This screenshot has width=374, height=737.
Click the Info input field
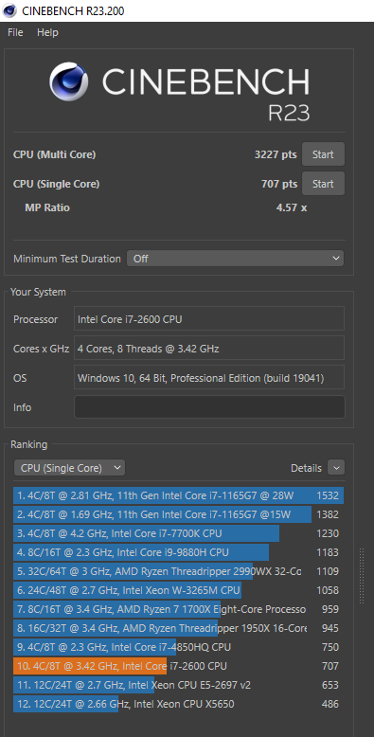tap(209, 407)
